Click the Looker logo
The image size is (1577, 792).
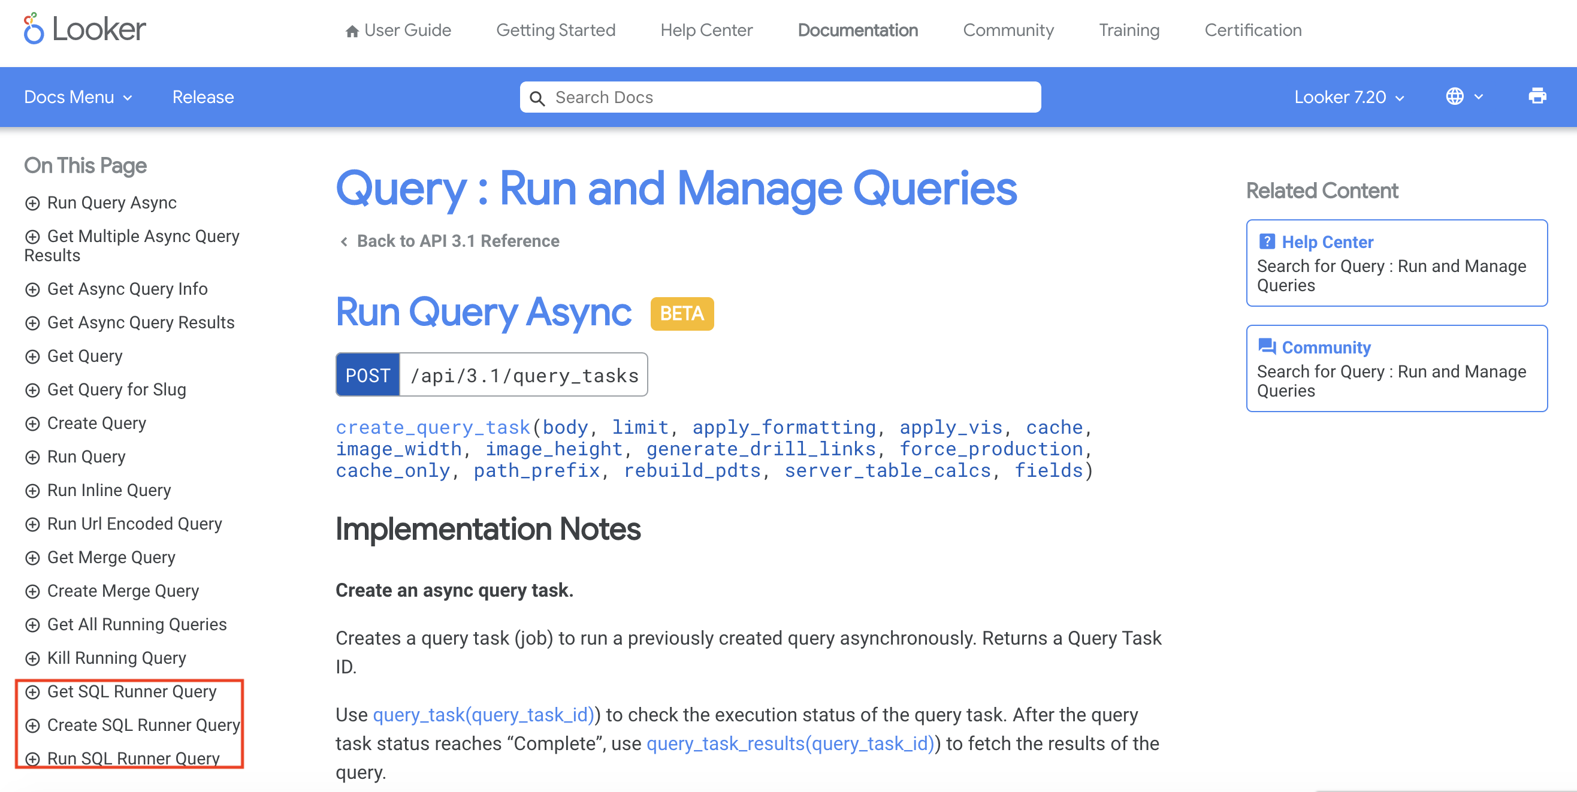click(x=85, y=29)
